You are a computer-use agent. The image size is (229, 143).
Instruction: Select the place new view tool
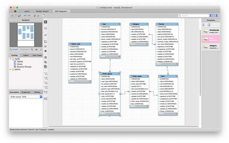coord(45,62)
